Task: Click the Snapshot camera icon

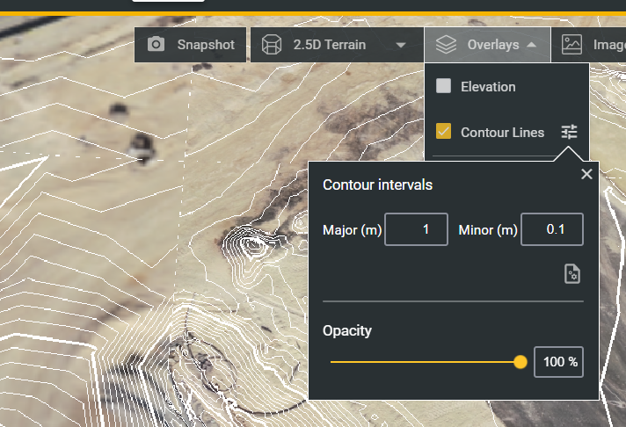Action: coord(156,44)
